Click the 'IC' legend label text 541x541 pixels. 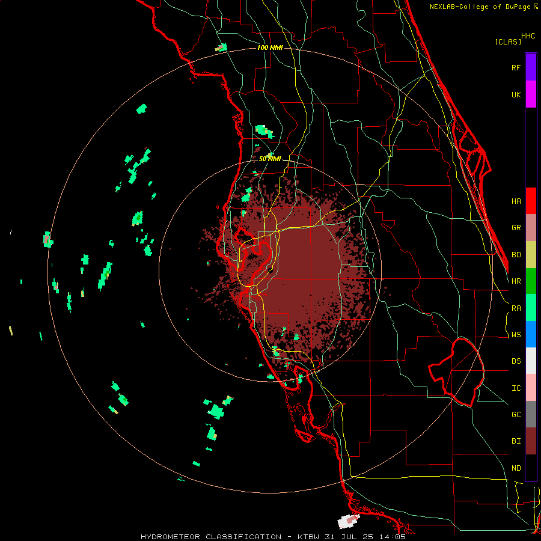click(x=516, y=388)
